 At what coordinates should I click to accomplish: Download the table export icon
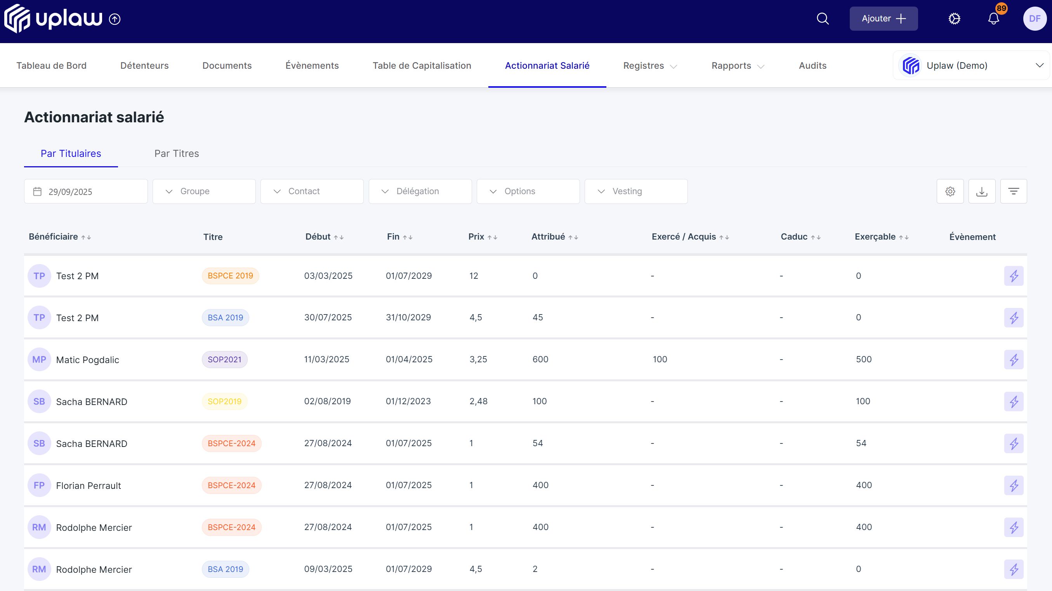(x=982, y=191)
